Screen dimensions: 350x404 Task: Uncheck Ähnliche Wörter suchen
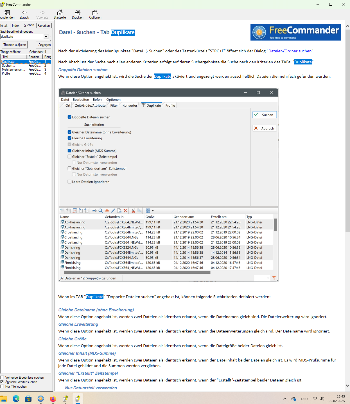pyautogui.click(x=2, y=382)
